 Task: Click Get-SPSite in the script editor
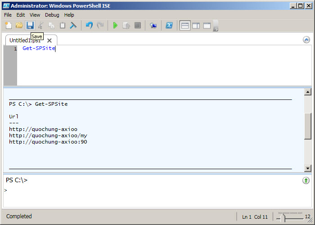coord(39,48)
